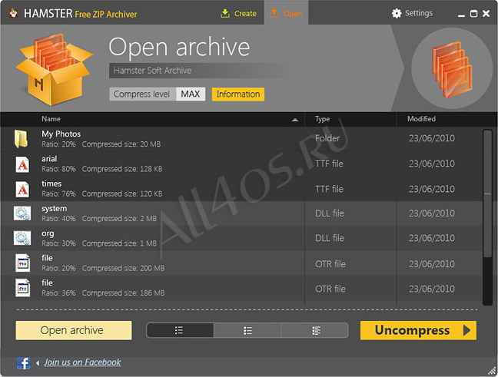Click the yellow archive box icon
Screen dimensions: 498x377
pos(55,69)
